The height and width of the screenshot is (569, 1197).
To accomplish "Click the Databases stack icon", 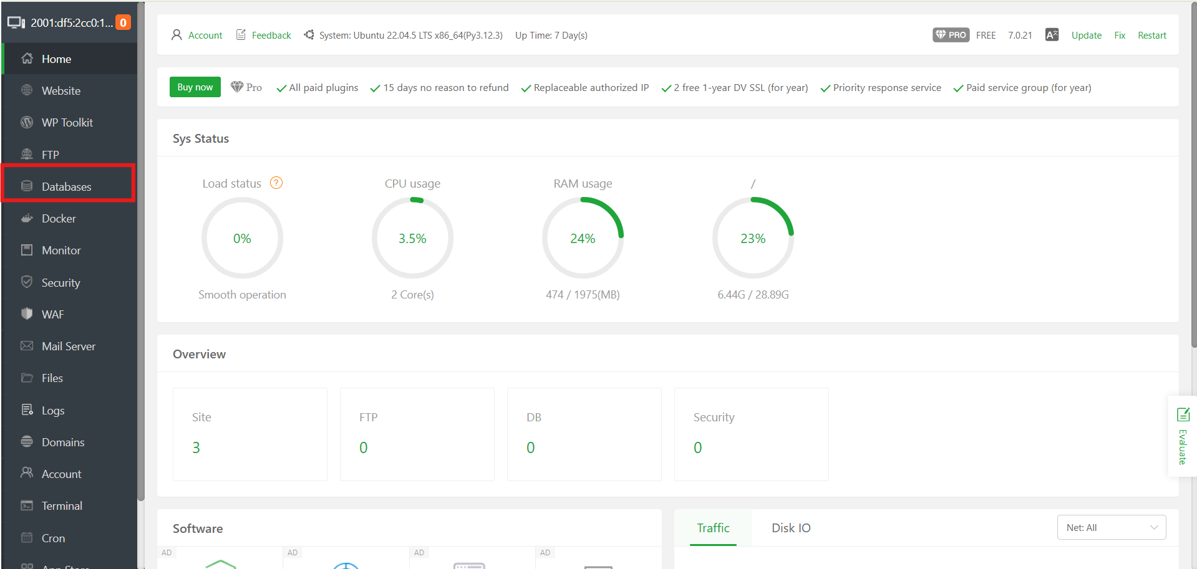I will (x=27, y=186).
